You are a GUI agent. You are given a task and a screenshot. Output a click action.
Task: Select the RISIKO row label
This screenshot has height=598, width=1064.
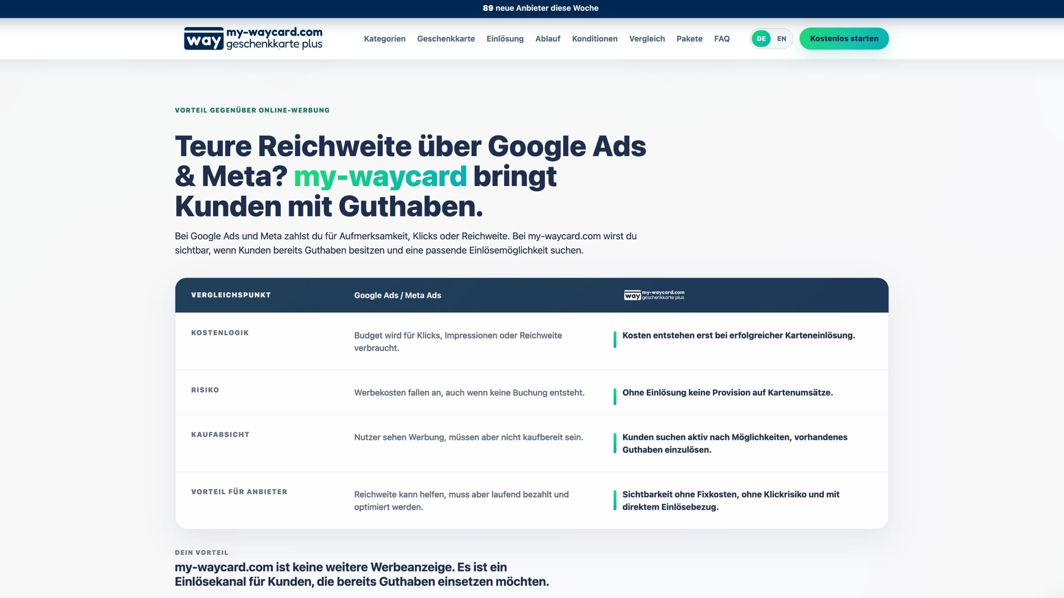click(x=205, y=390)
